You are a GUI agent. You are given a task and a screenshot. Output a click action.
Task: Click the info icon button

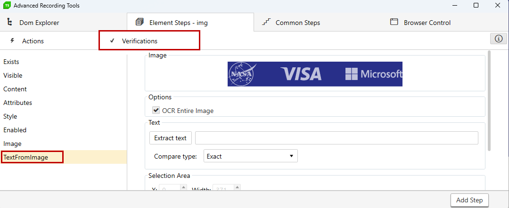499,39
